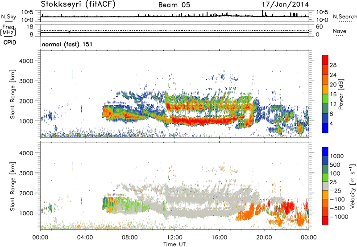Click the 'N.Search' legend label
The width and height of the screenshot is (357, 247).
pyautogui.click(x=345, y=16)
